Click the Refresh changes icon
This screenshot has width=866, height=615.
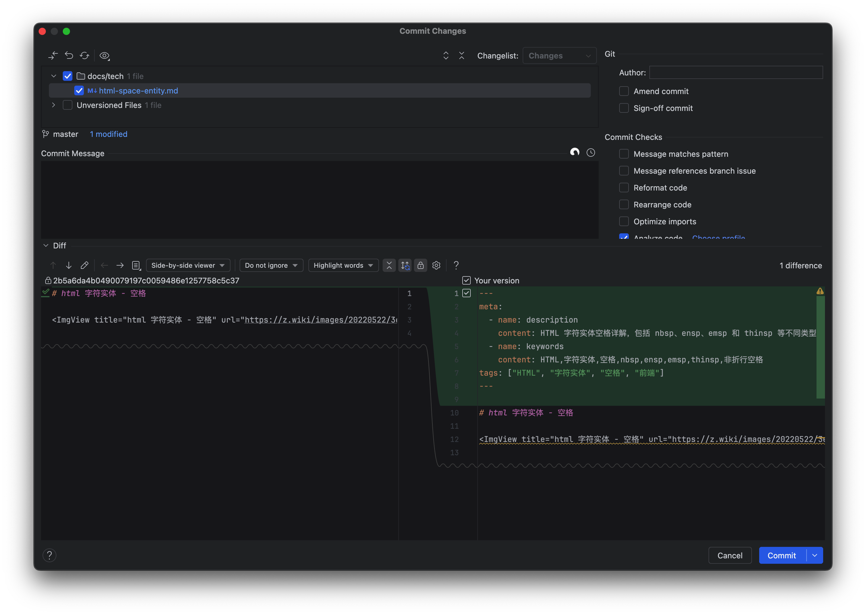pyautogui.click(x=84, y=56)
